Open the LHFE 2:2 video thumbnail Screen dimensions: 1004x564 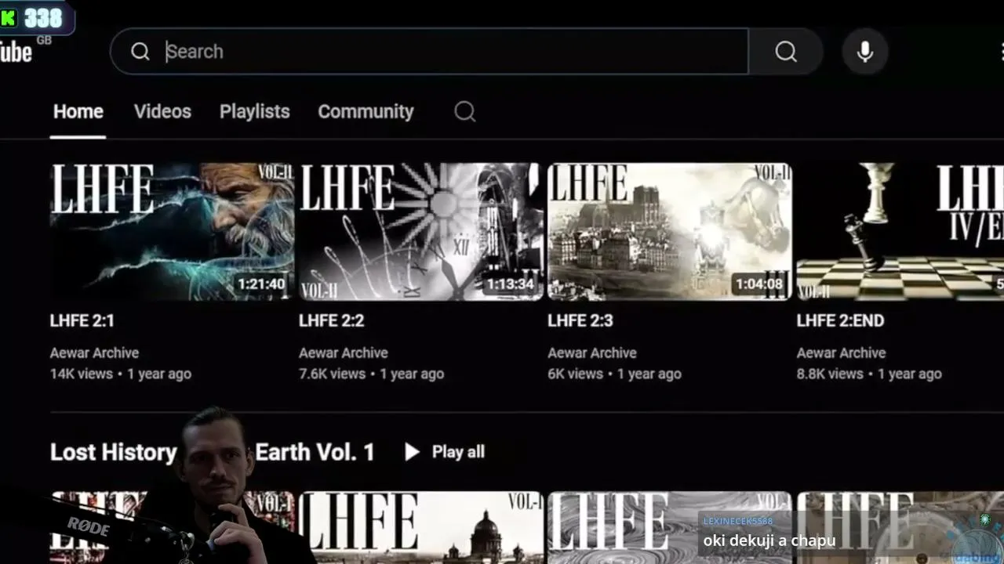420,232
